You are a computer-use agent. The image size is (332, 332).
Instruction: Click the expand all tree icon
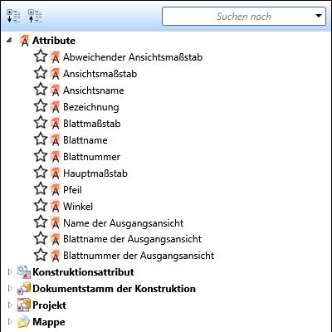point(13,17)
